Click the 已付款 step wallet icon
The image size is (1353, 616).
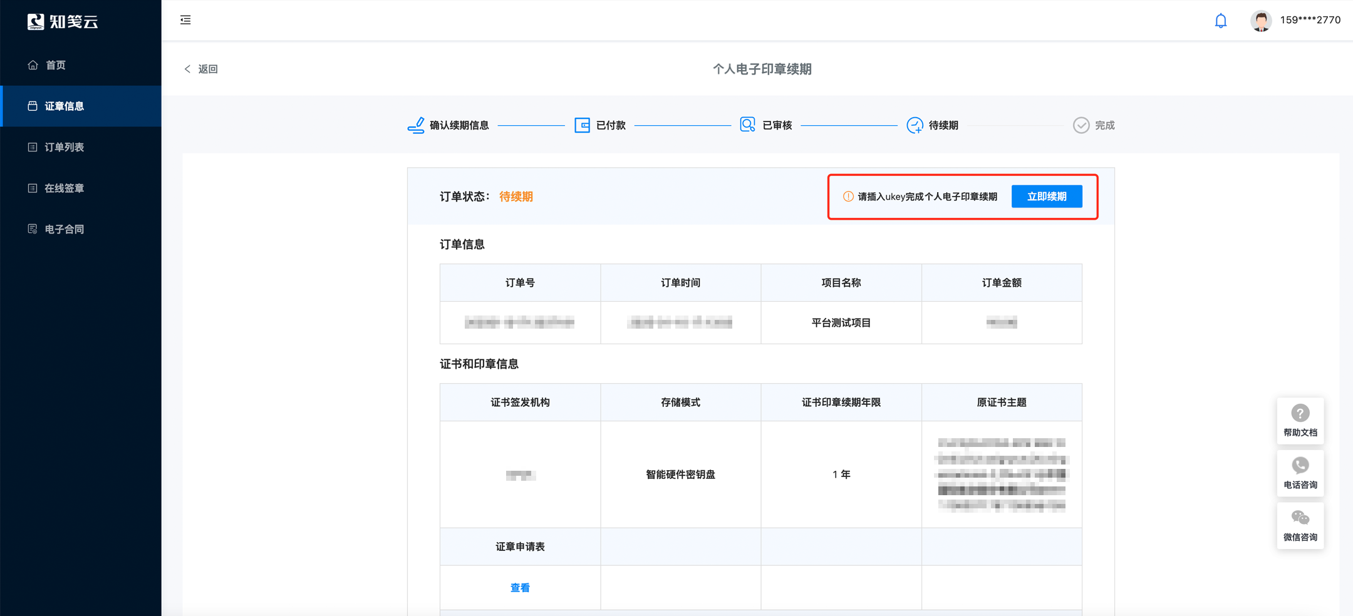click(582, 125)
